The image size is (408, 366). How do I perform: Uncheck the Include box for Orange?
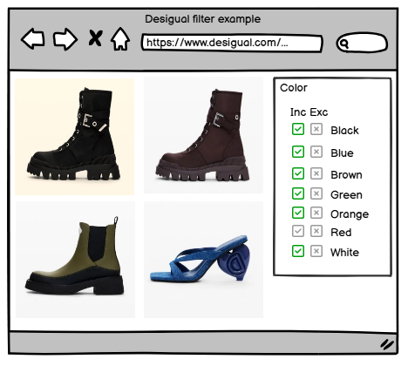[x=298, y=213]
